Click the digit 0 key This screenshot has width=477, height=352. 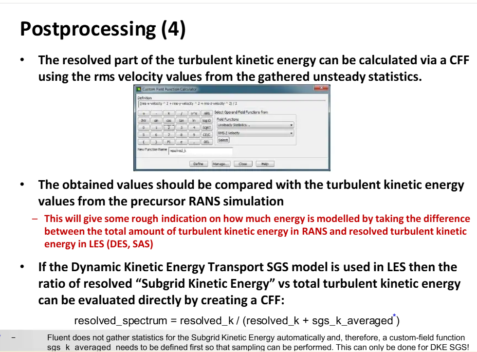tap(144, 128)
